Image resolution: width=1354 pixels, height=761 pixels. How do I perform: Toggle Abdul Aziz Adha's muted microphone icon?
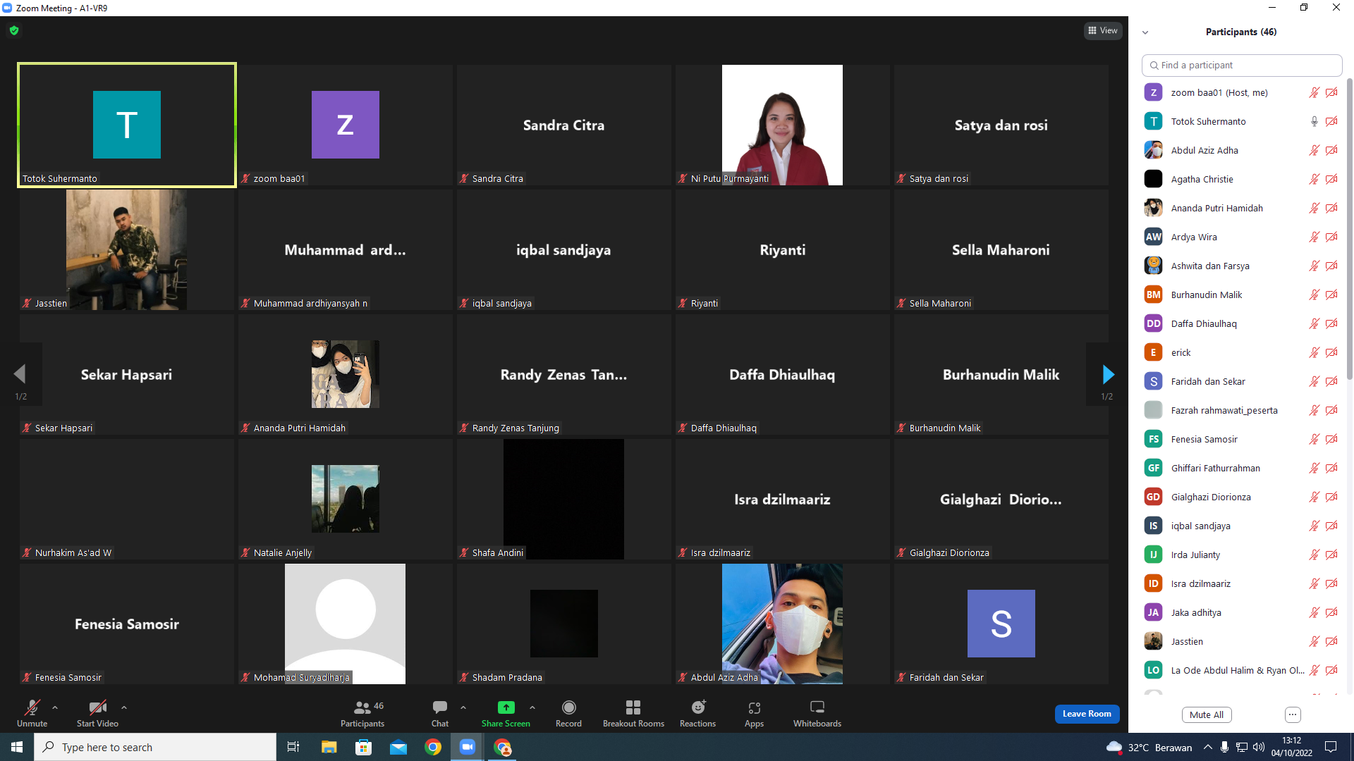(1315, 150)
